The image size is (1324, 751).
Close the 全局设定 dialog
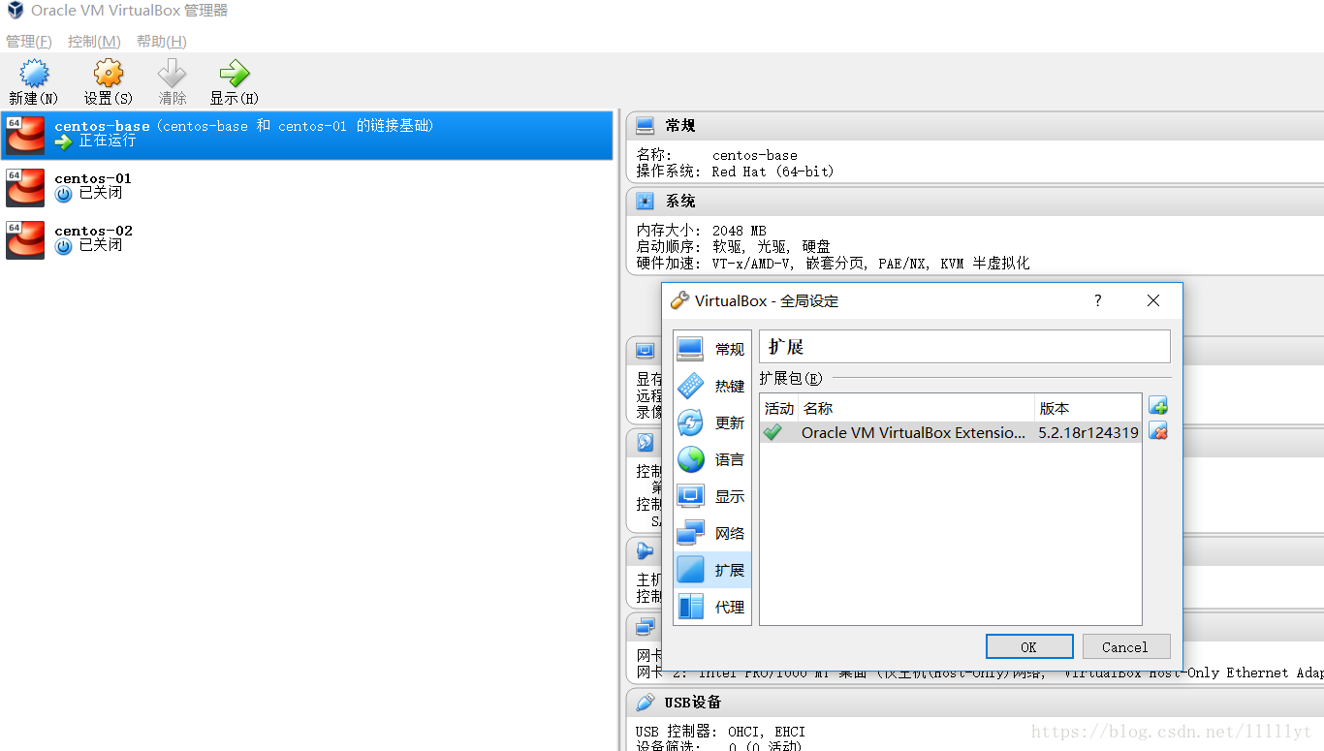pyautogui.click(x=1153, y=301)
